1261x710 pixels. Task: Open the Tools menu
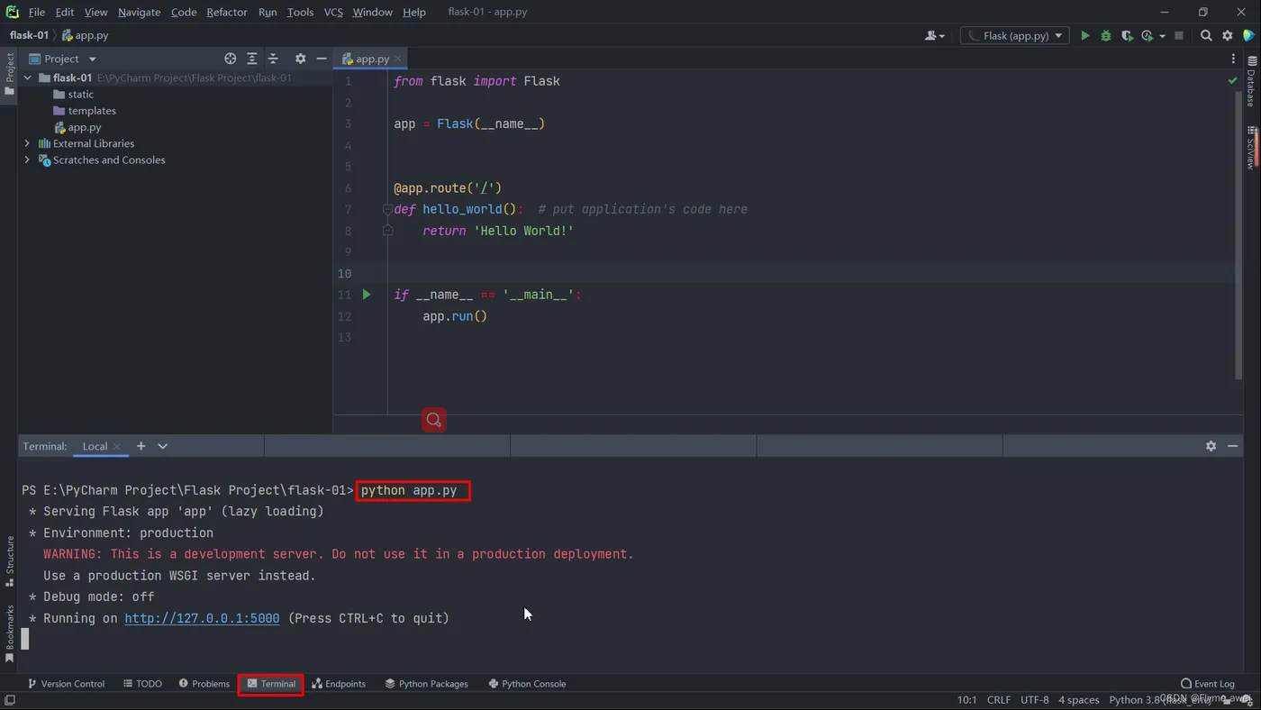300,12
